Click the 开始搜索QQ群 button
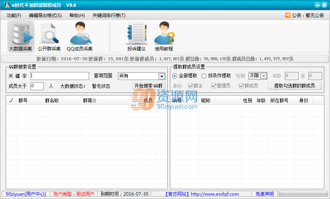Screen dimensions: 330x199 point(149,86)
